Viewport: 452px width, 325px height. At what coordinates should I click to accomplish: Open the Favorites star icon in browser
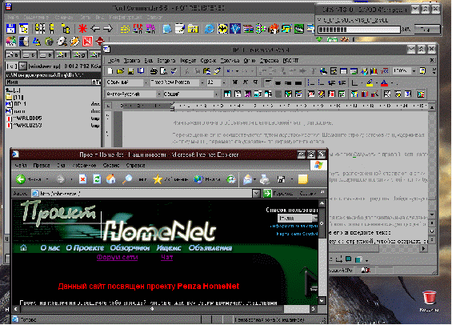click(158, 179)
